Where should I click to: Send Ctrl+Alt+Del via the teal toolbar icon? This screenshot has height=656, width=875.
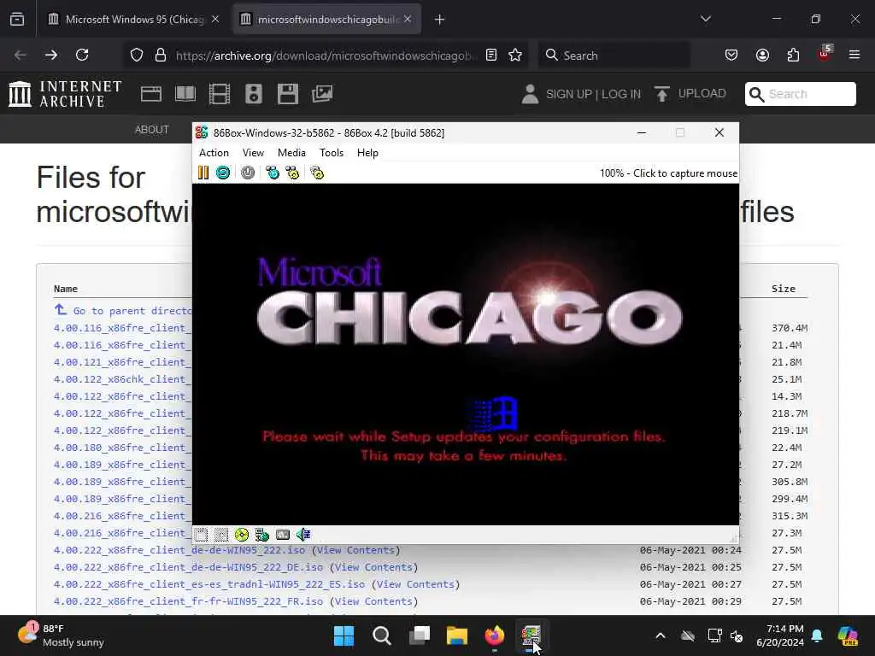click(x=273, y=173)
